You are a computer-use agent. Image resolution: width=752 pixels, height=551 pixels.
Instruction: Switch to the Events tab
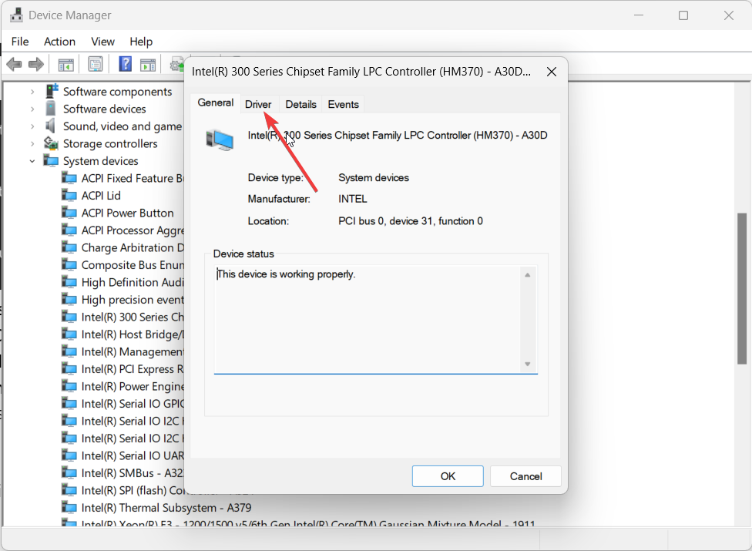(344, 104)
